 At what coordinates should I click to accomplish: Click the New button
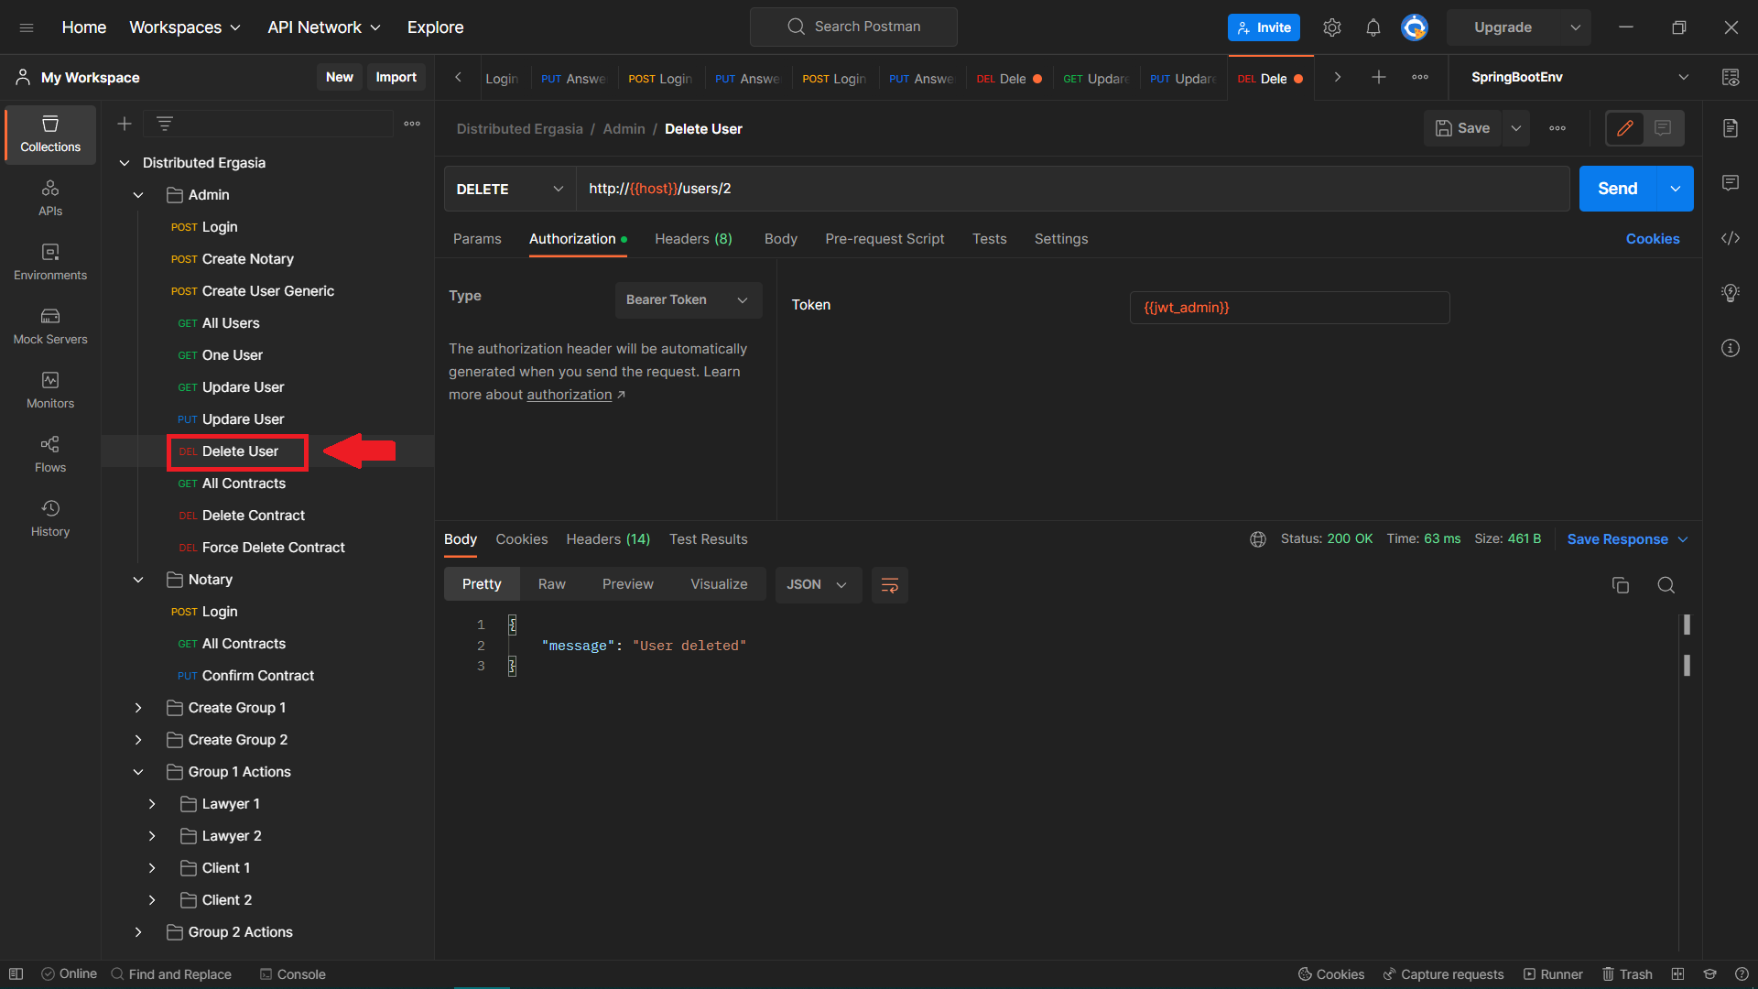tap(339, 78)
